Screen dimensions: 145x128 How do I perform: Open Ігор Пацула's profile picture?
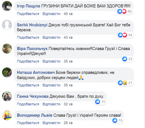point(7,6)
